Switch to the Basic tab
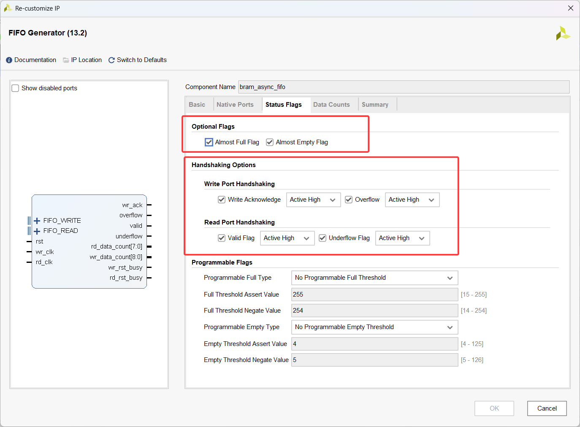This screenshot has height=427, width=580. (197, 105)
